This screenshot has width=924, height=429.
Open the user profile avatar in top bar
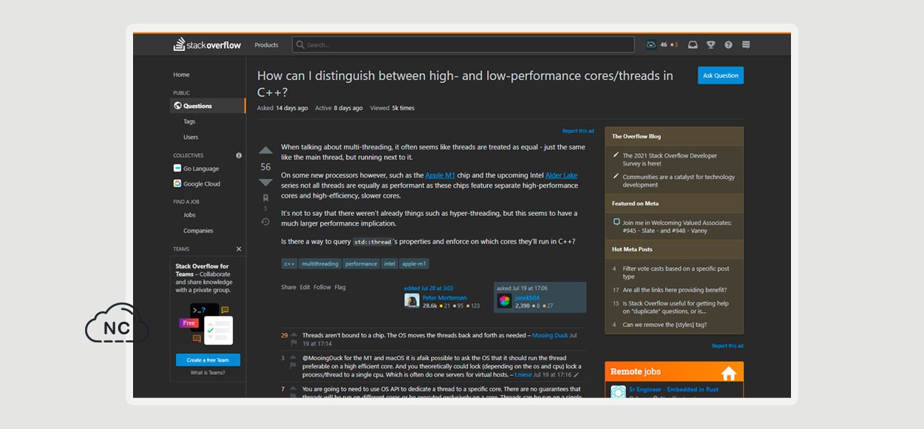[x=651, y=44]
